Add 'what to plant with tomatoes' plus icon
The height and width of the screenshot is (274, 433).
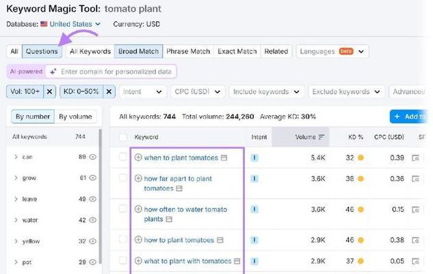[138, 260]
